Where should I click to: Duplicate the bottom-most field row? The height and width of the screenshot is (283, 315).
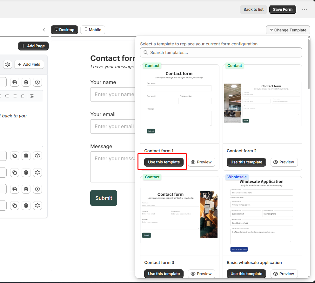[15, 206]
